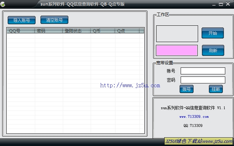Sort by the QQ号 column header
234x146 pixels.
pos(21,31)
